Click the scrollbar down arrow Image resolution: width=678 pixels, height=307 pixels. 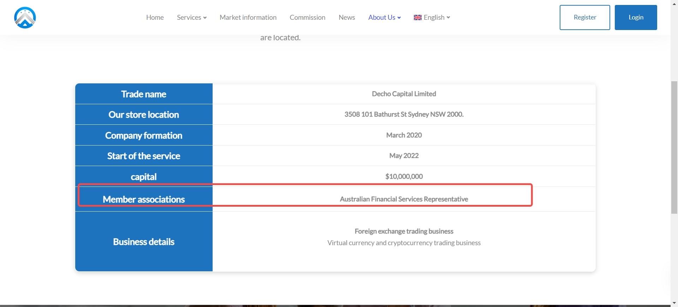(x=674, y=303)
